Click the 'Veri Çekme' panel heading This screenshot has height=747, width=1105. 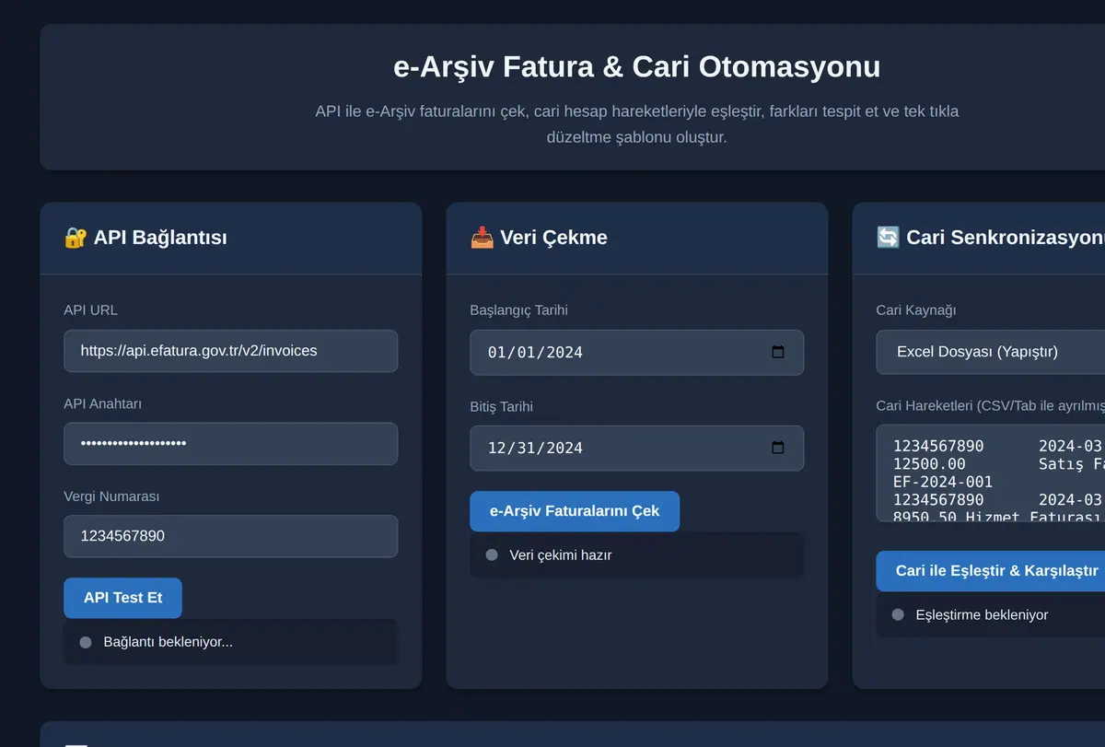(553, 238)
